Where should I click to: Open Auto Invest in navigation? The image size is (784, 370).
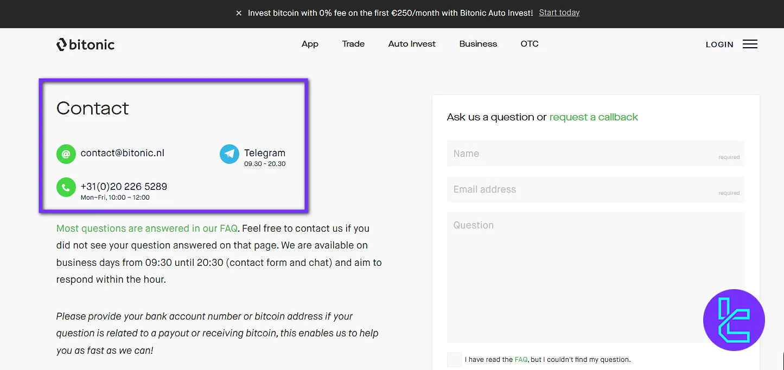(x=412, y=44)
